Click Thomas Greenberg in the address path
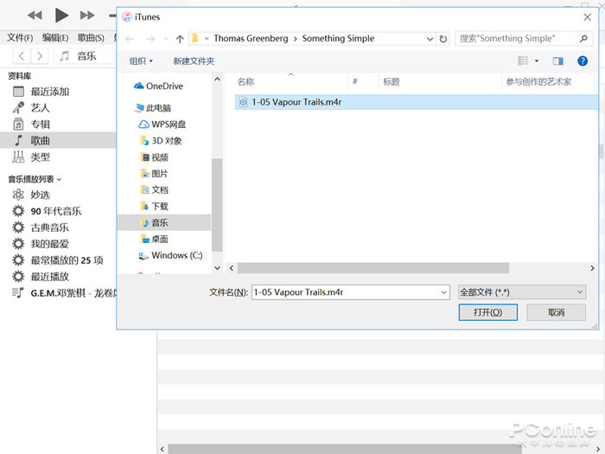This screenshot has height=454, width=605. click(251, 39)
